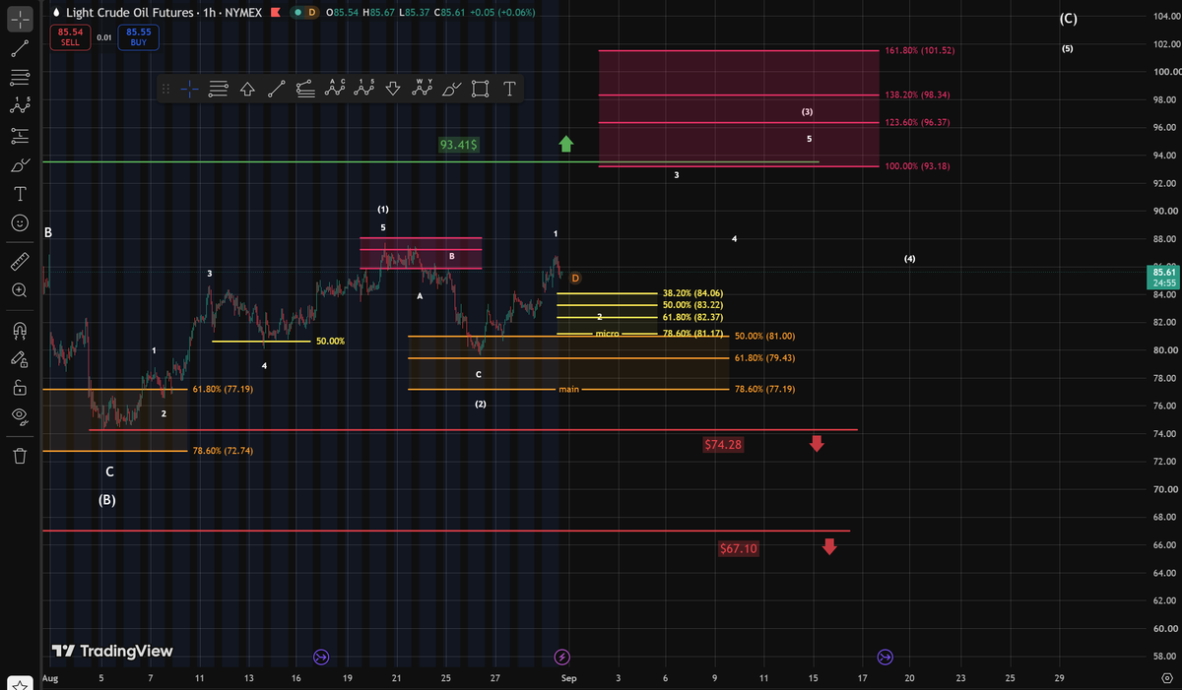
Task: Toggle the magnet mode
Action: (21, 329)
